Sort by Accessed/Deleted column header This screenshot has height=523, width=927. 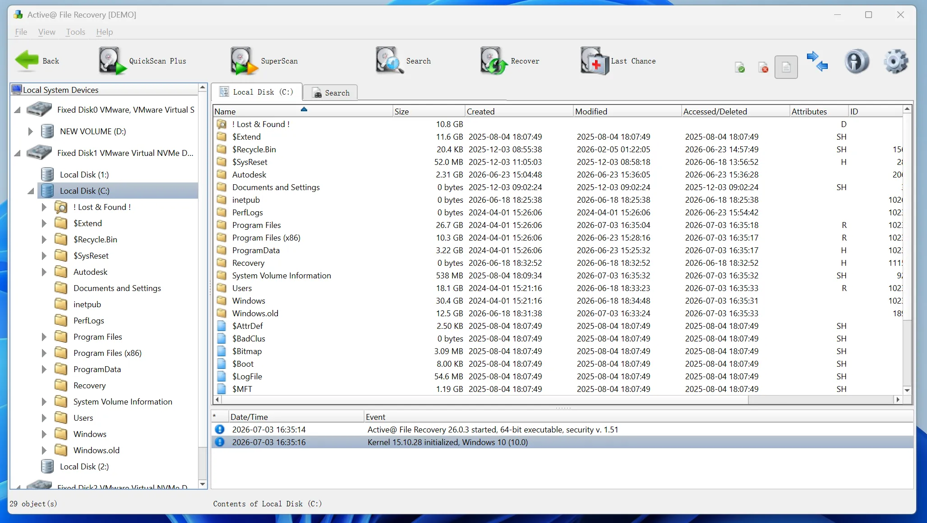735,111
